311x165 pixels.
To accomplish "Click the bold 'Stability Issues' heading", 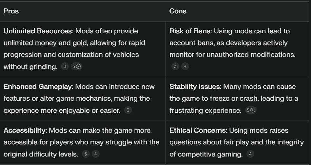I will 195,87.
